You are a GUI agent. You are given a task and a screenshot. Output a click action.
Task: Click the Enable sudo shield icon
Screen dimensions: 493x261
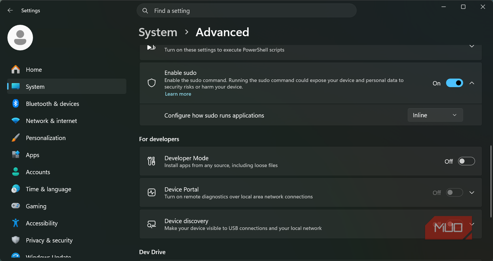[x=152, y=83]
